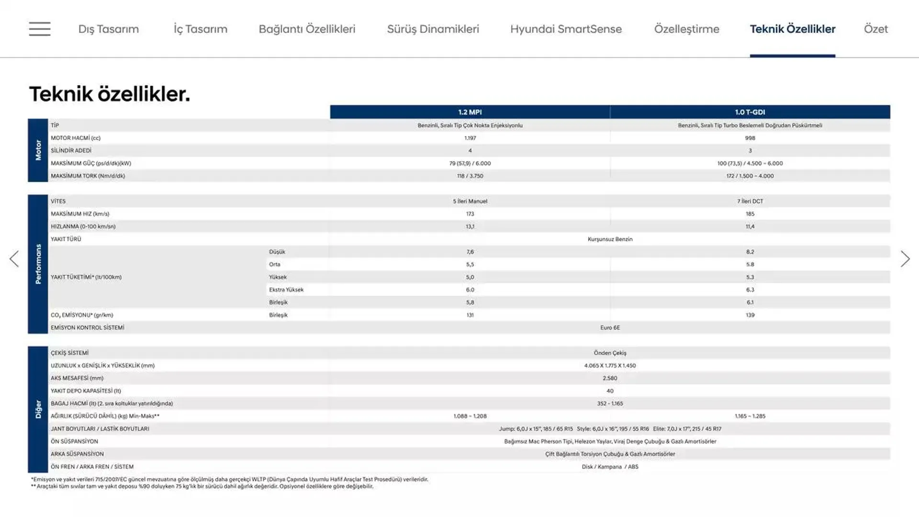Click the ÖN SÜSPANSİYON row label
Image resolution: width=919 pixels, height=517 pixels.
pyautogui.click(x=74, y=441)
